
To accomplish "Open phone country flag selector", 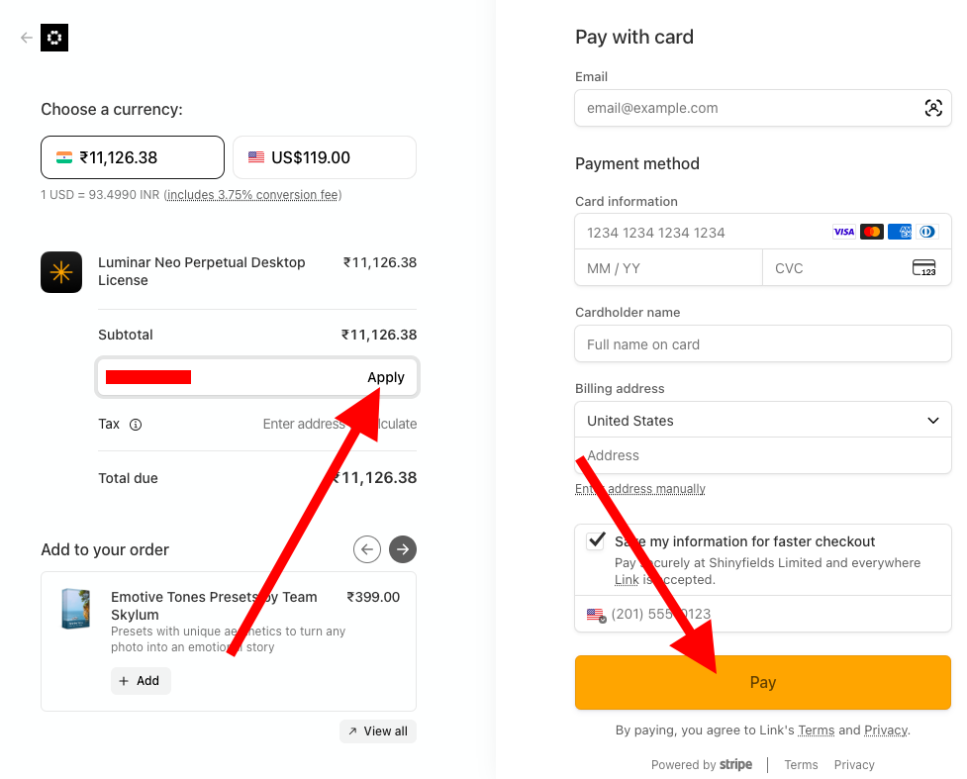I will (596, 615).
